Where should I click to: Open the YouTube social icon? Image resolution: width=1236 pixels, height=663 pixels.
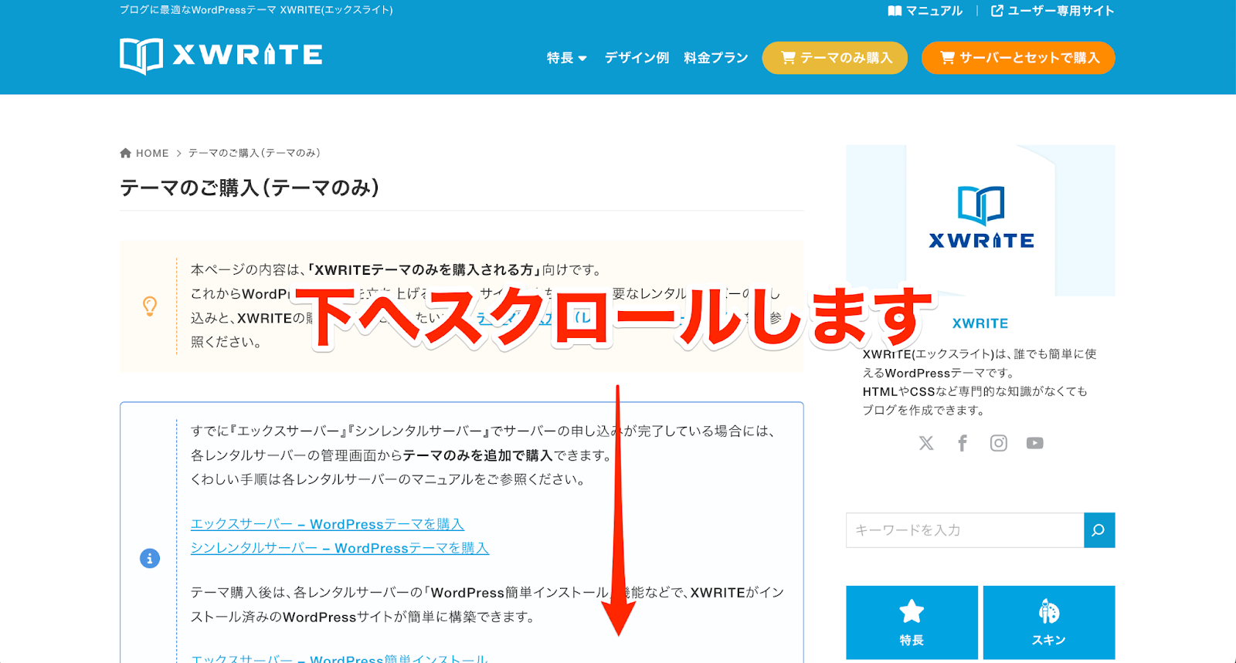pos(1035,443)
